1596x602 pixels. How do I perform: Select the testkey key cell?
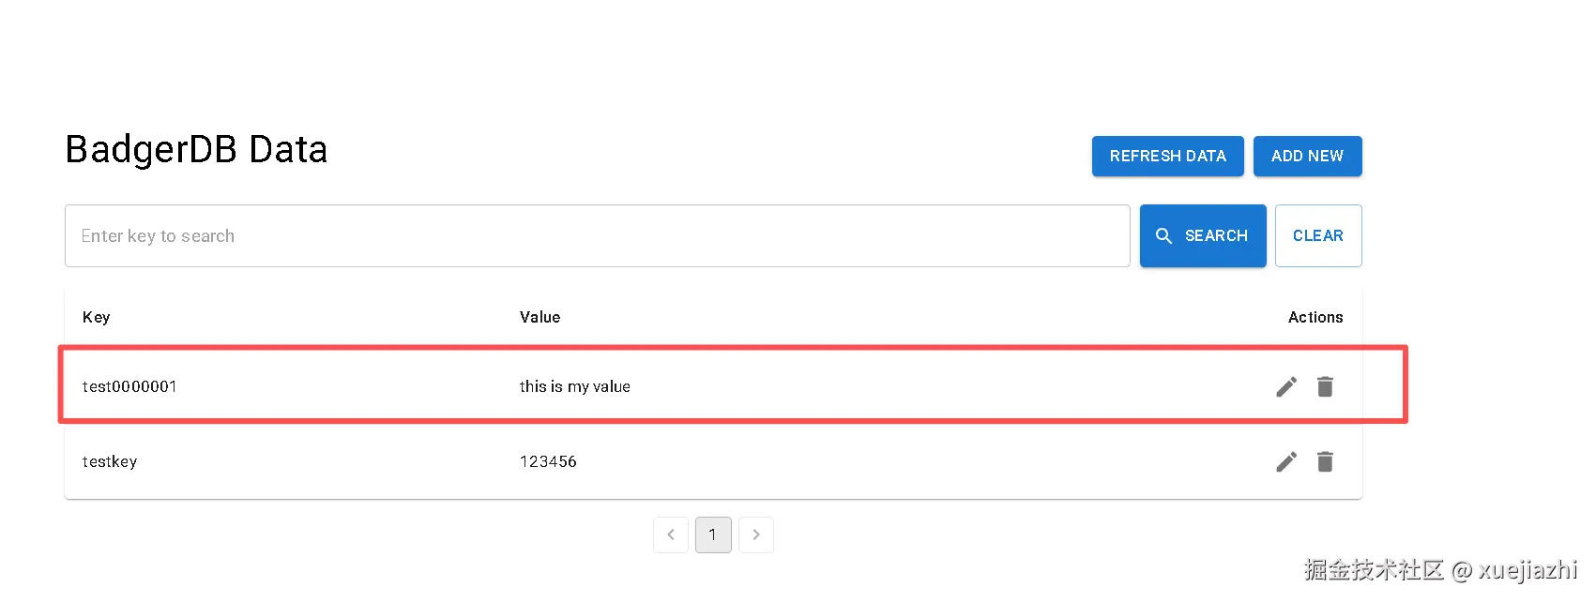pyautogui.click(x=110, y=461)
